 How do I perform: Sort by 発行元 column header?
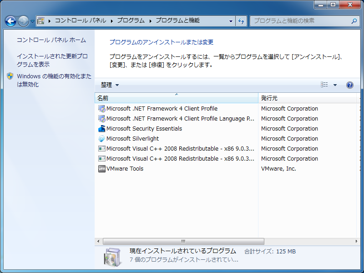(x=308, y=98)
